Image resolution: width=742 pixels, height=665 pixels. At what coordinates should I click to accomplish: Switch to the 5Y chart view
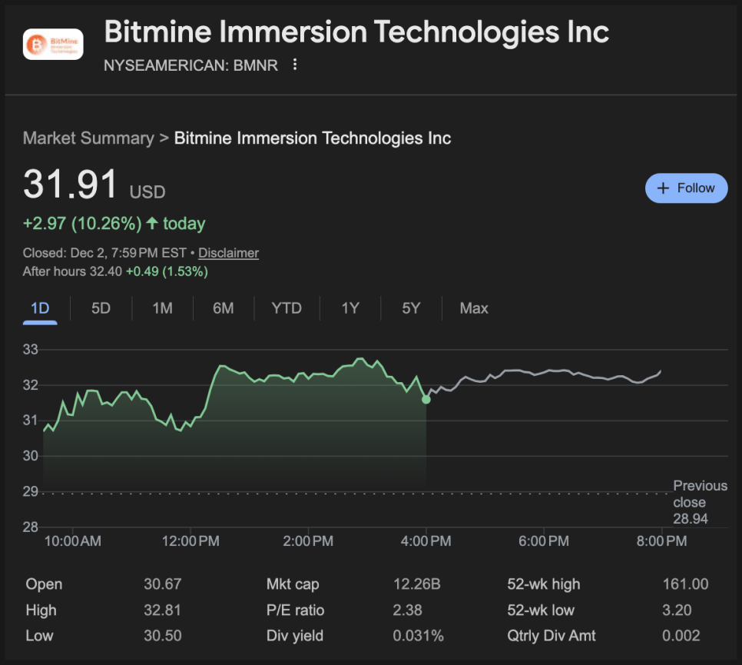411,308
